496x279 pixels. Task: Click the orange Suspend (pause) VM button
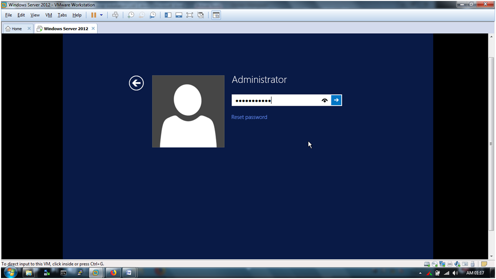point(94,15)
